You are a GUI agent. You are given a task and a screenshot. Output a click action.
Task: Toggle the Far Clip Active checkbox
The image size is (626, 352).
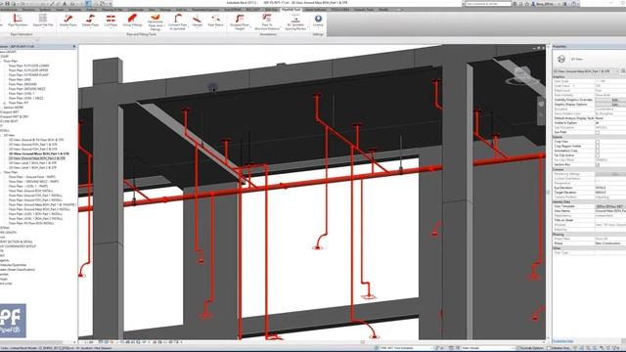tap(598, 155)
